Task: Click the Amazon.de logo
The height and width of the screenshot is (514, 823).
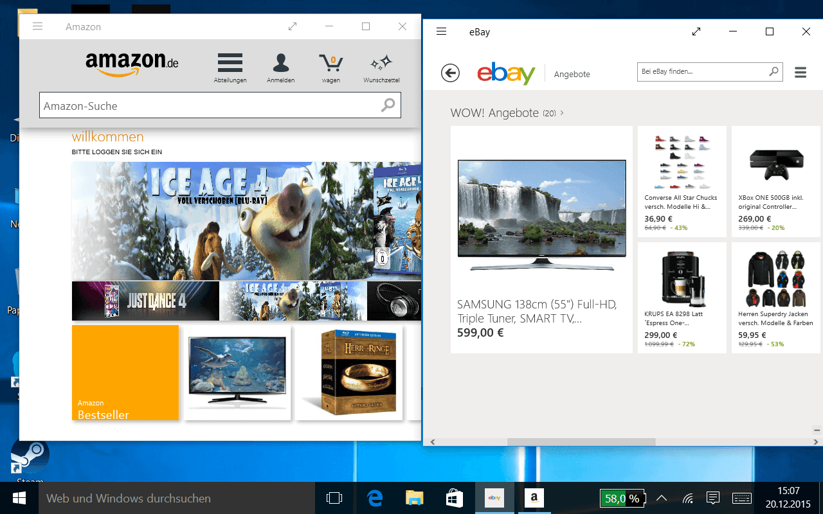Action: point(132,64)
